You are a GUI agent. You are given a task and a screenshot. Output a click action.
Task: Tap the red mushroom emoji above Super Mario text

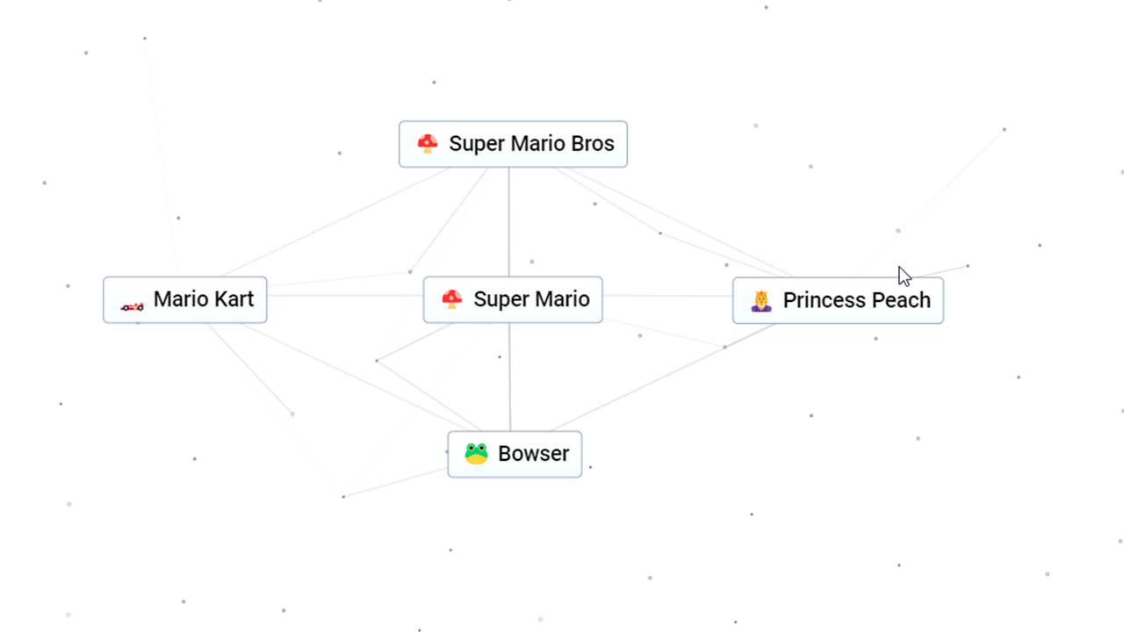pos(451,299)
